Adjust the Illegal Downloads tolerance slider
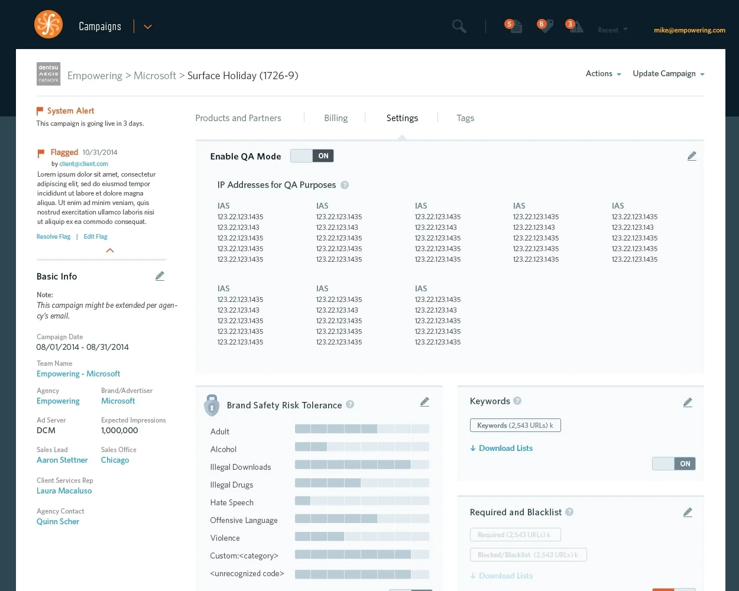739x591 pixels. pos(362,465)
